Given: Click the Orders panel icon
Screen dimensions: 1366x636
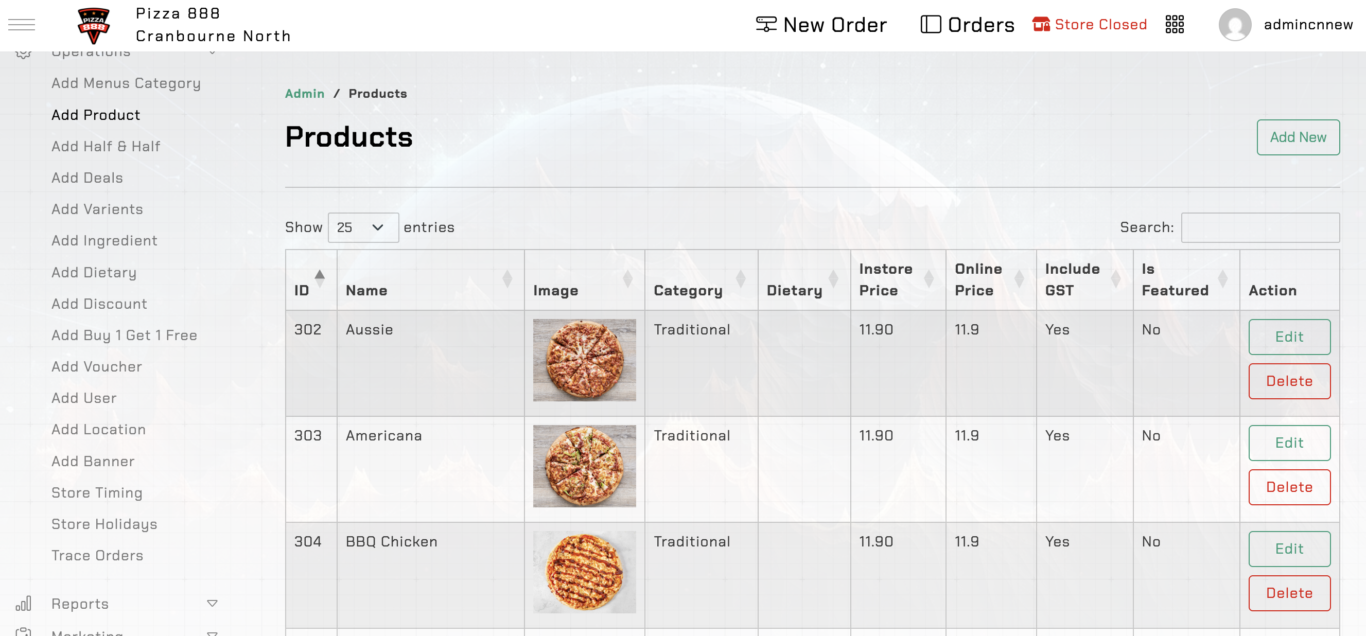Looking at the screenshot, I should tap(930, 24).
